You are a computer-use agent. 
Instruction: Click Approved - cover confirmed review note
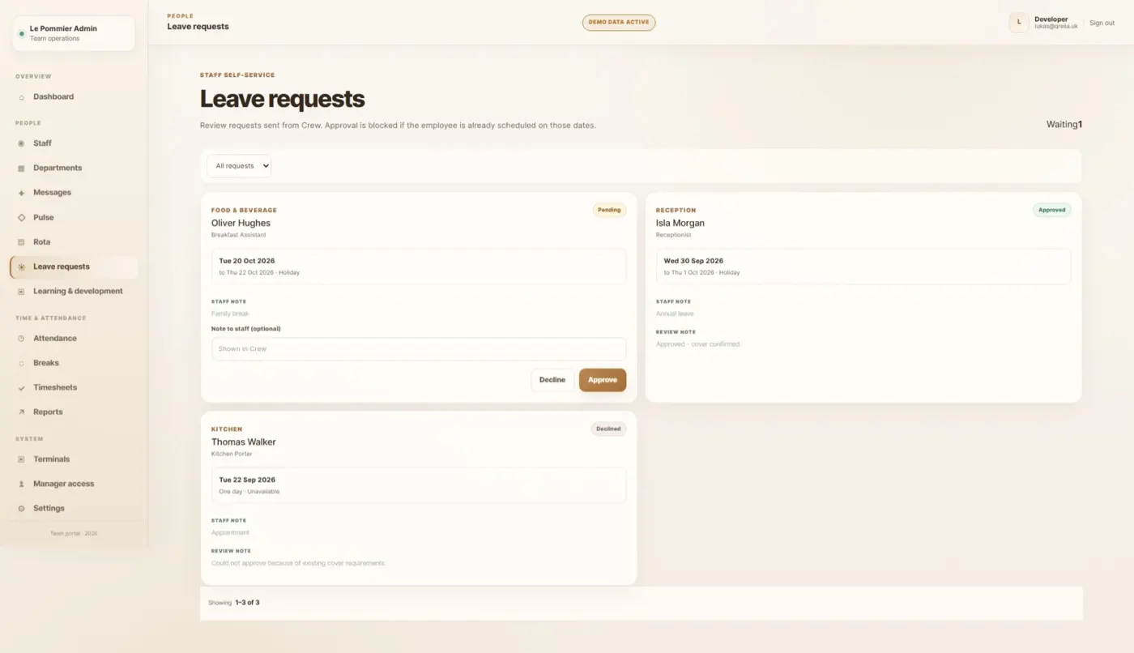point(697,344)
